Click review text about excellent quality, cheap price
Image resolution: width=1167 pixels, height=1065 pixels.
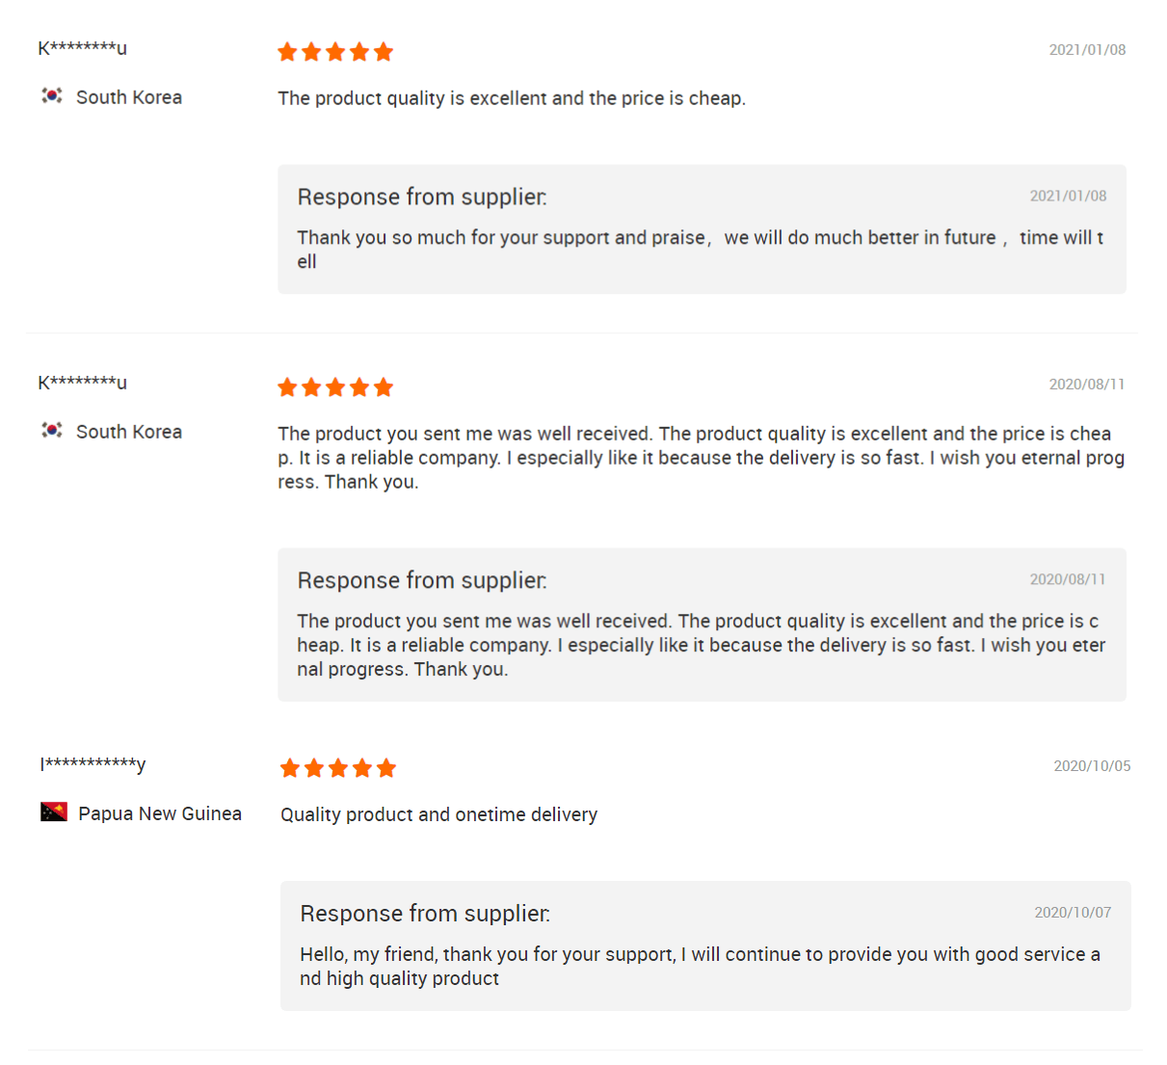511,98
